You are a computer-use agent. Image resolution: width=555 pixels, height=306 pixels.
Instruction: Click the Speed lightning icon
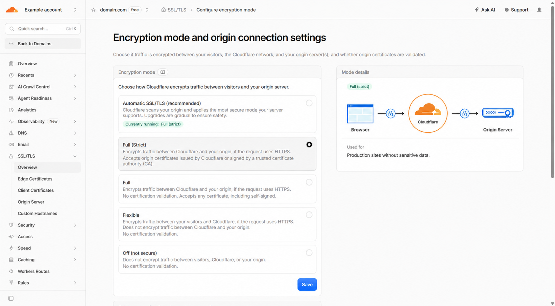click(11, 248)
